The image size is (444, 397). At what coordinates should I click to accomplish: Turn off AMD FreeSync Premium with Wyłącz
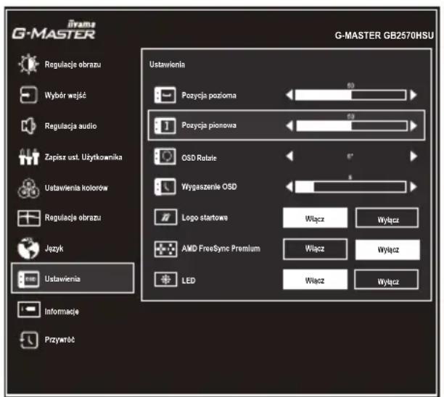pyautogui.click(x=387, y=250)
